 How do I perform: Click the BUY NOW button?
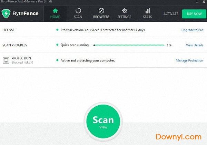click(x=194, y=14)
